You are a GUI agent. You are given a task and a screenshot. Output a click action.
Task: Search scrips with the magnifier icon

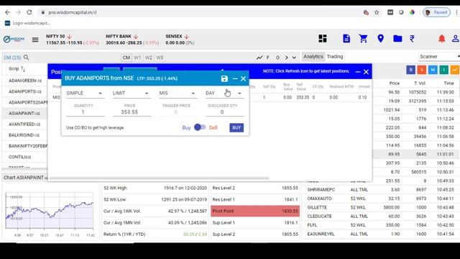pos(26,58)
